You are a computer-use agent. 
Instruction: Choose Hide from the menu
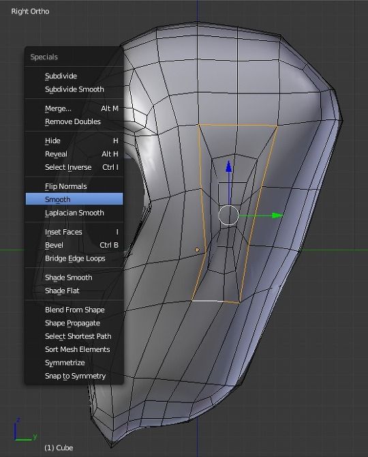click(x=74, y=141)
